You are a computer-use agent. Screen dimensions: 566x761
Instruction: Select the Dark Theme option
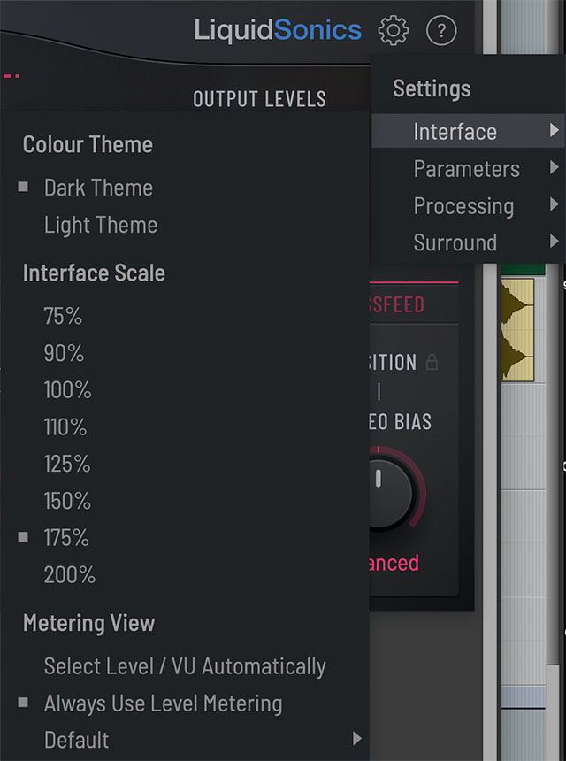[x=98, y=188]
